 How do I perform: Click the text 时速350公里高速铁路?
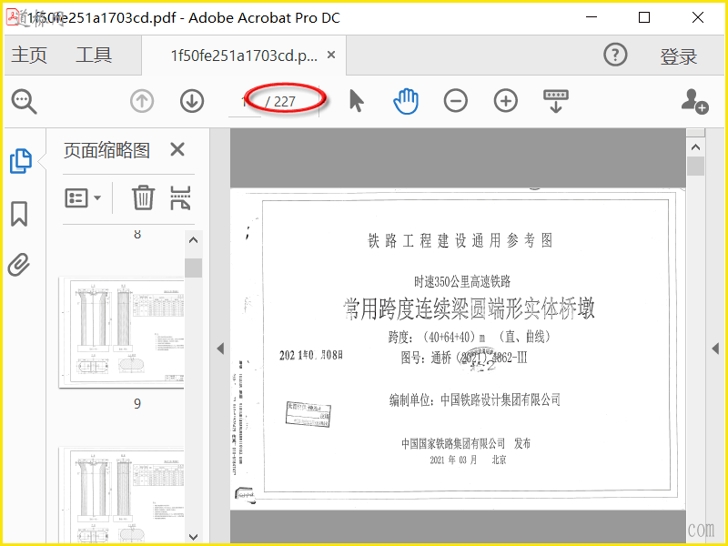pos(462,281)
